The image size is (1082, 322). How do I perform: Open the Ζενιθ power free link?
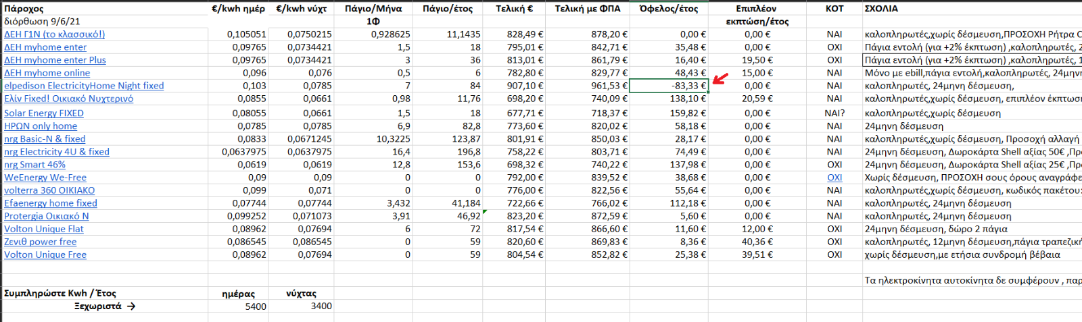[41, 242]
